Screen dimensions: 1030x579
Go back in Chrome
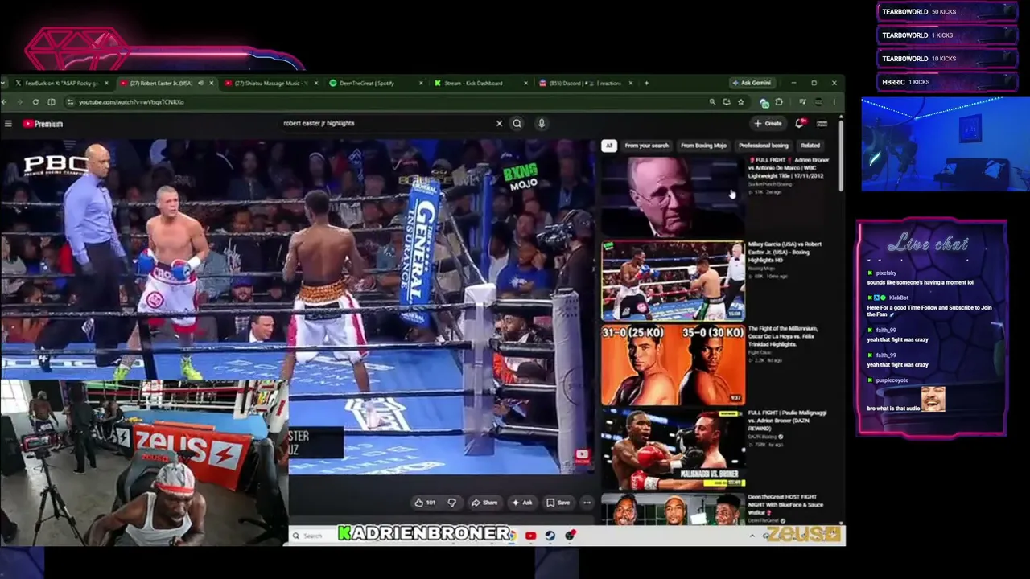coord(5,102)
